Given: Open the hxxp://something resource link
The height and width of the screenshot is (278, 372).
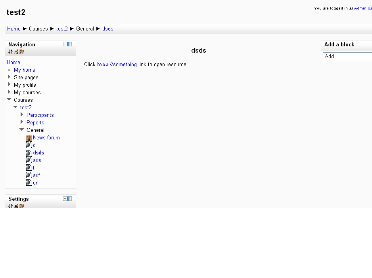Looking at the screenshot, I should pyautogui.click(x=117, y=65).
